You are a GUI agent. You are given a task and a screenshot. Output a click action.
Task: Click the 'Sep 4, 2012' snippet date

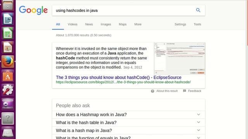pos(133,68)
